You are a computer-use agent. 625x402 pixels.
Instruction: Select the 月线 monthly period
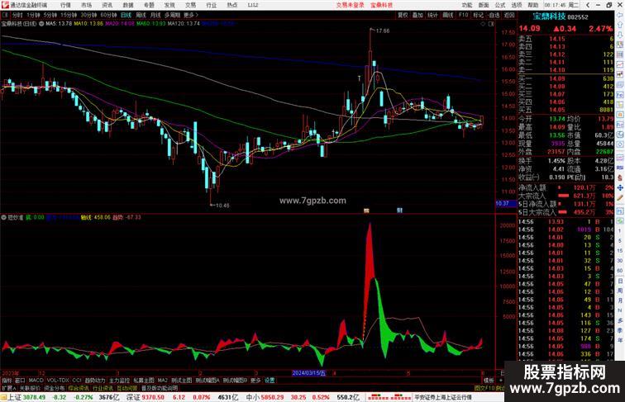pyautogui.click(x=155, y=15)
